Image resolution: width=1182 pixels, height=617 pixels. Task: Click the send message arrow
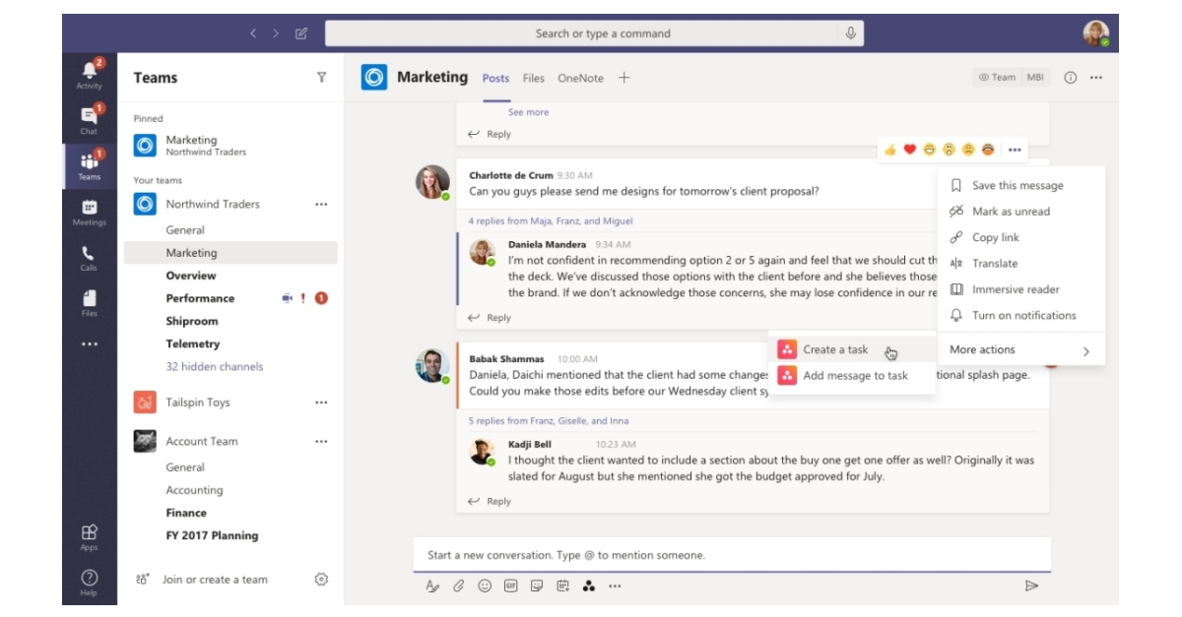coord(1031,586)
